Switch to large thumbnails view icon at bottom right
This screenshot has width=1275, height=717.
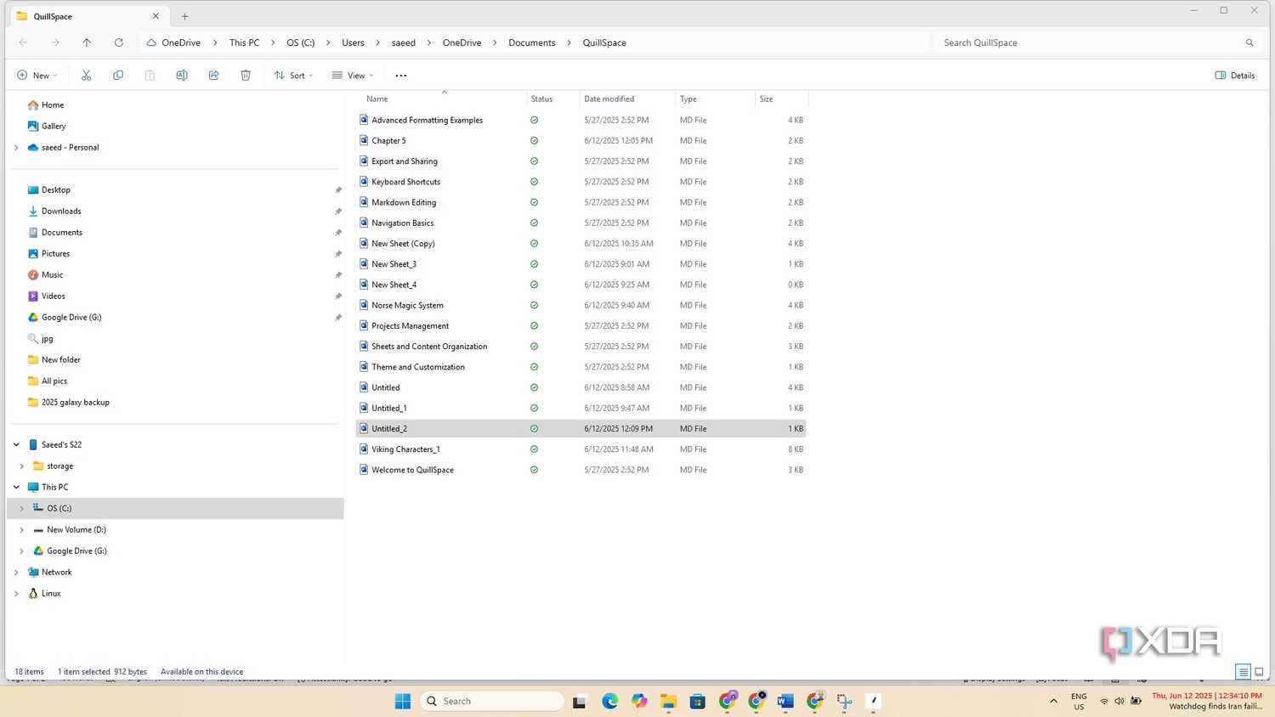point(1259,672)
